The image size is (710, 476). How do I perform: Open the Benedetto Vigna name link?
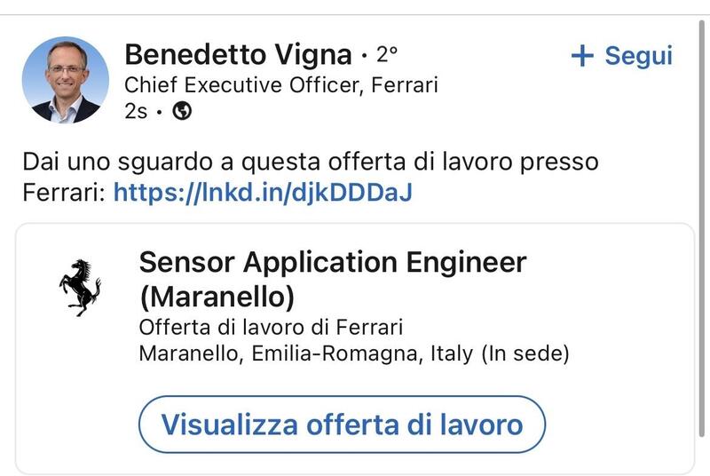point(238,55)
